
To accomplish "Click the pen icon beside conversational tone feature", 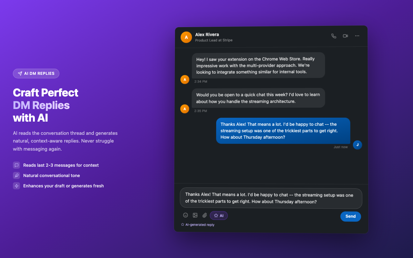I will coord(16,175).
